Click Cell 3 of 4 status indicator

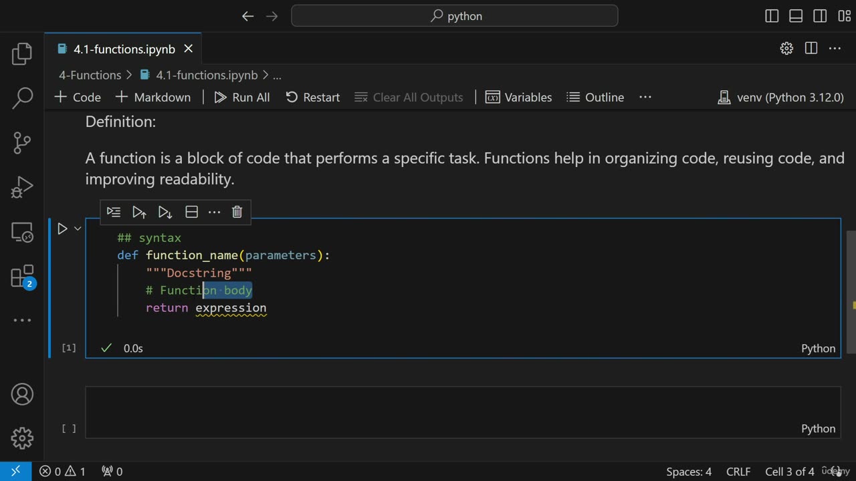790,471
